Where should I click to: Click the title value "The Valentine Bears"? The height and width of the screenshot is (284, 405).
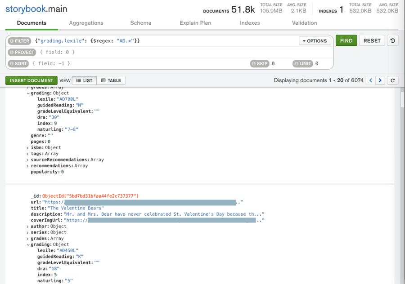click(x=76, y=208)
